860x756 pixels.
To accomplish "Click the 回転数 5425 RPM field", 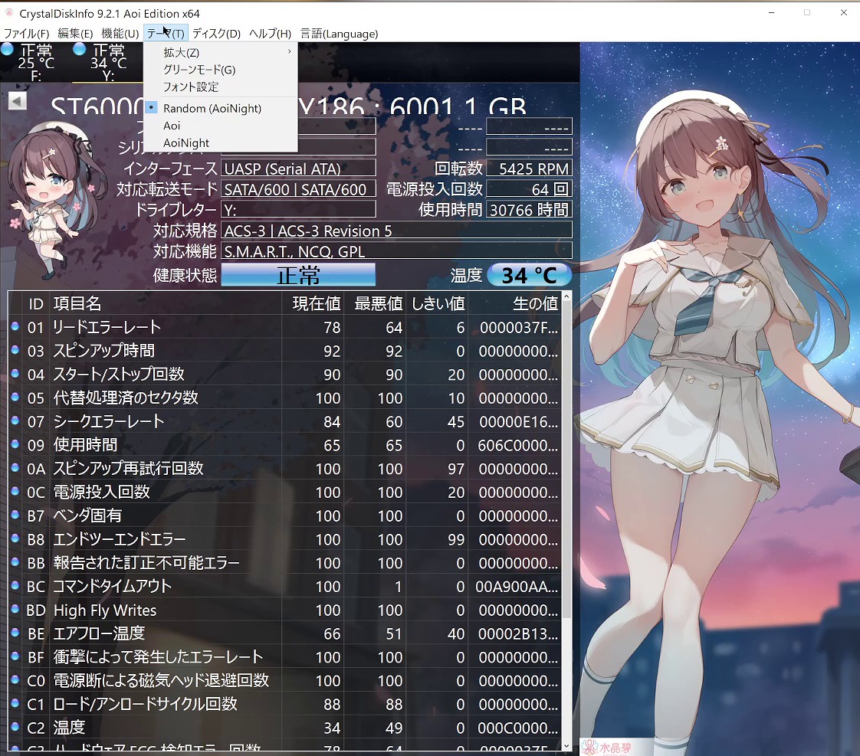I will coord(530,169).
